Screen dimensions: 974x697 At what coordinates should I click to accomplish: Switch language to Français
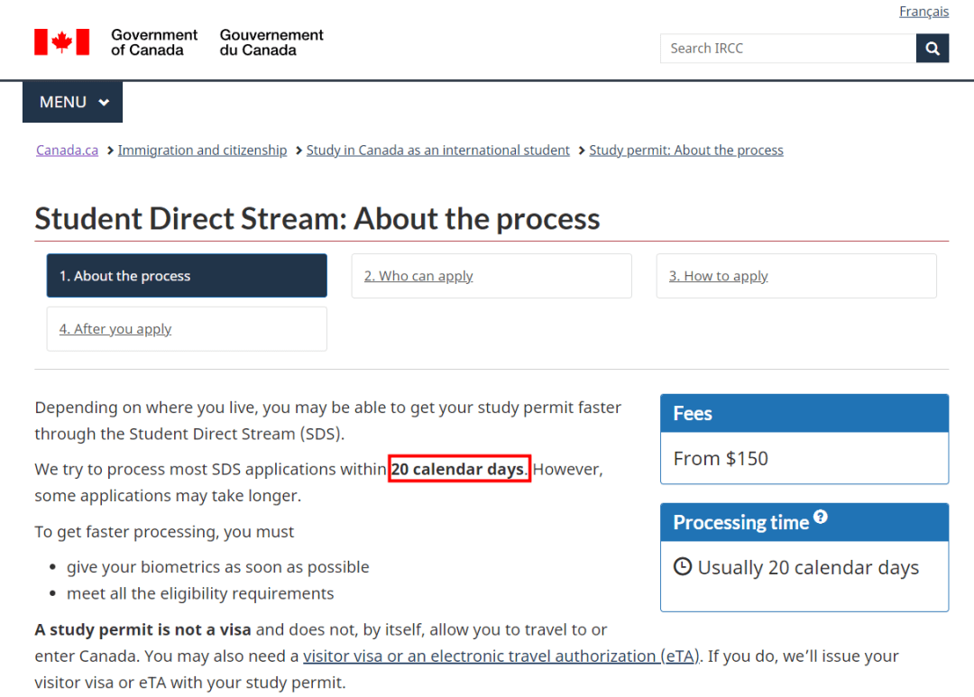click(923, 12)
